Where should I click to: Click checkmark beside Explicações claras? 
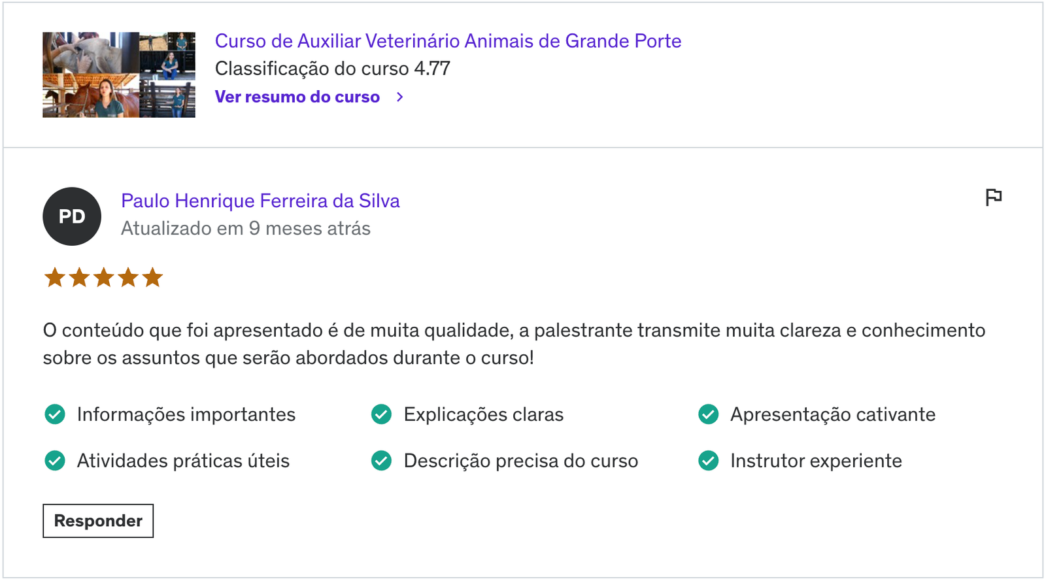pos(381,414)
